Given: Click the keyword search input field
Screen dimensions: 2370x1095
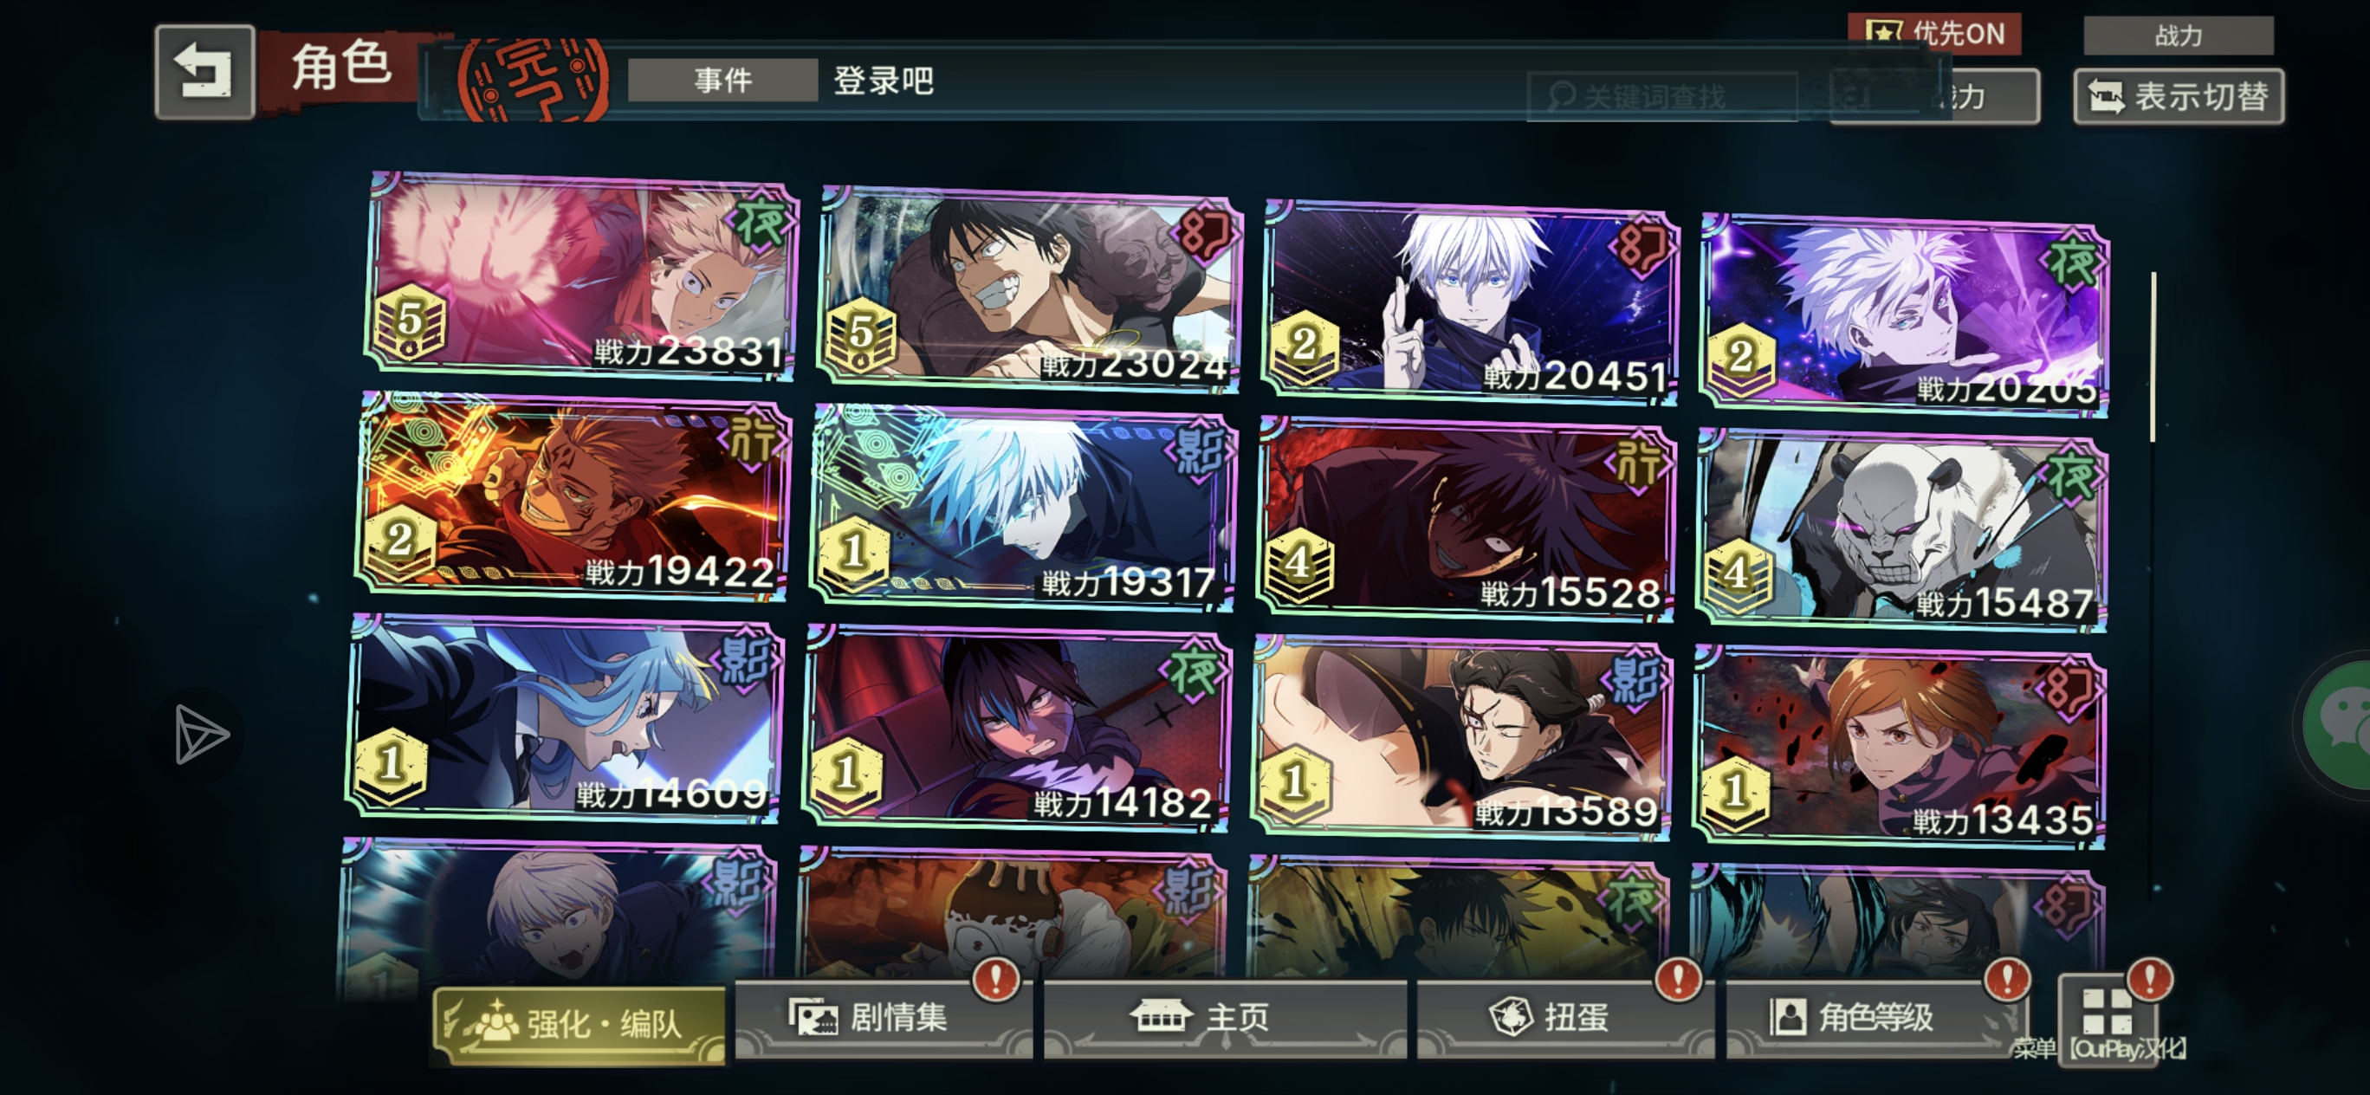Looking at the screenshot, I should pyautogui.click(x=1661, y=95).
